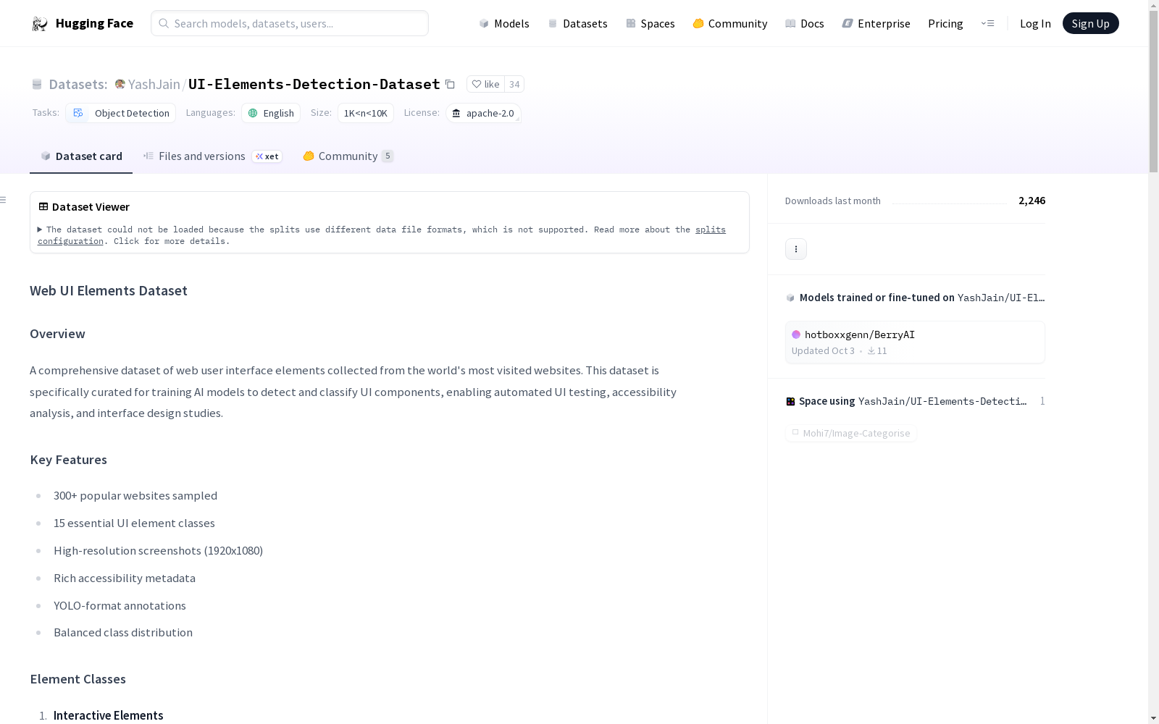Switch to the Community tab with 5 discussions

348,156
